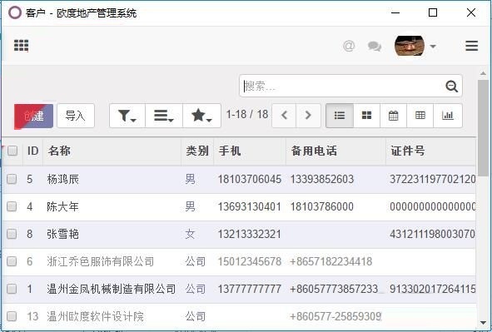This screenshot has height=332, width=492.
Task: Open the conversations chat icon
Action: [x=375, y=47]
